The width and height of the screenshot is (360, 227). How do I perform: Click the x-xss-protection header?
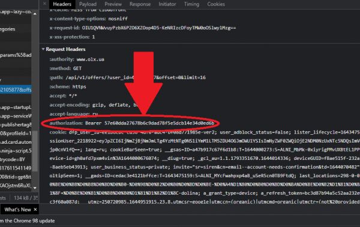72,37
